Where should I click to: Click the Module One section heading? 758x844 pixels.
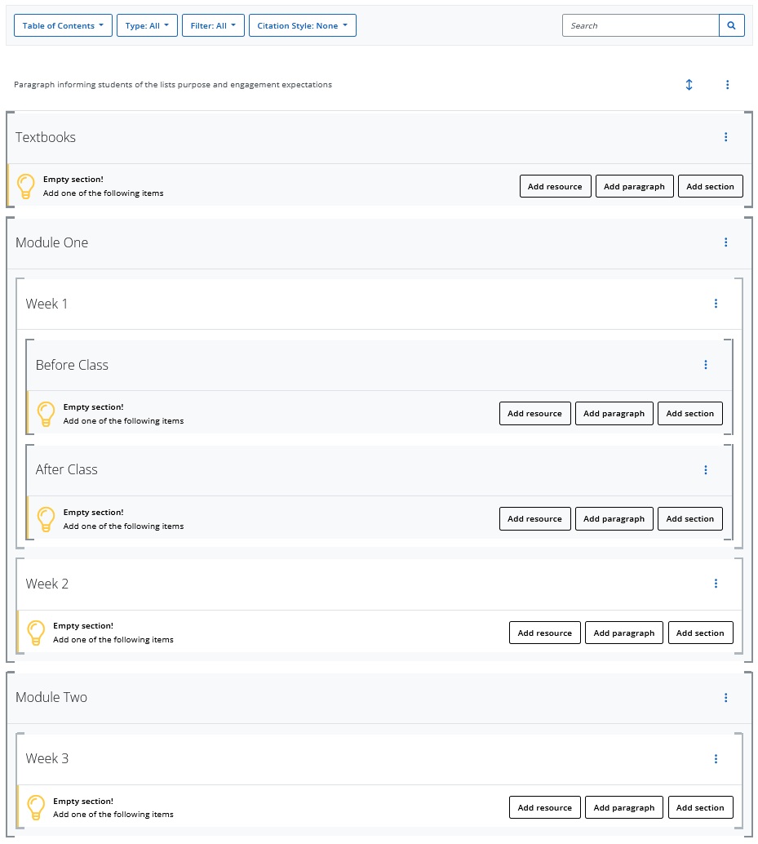51,242
